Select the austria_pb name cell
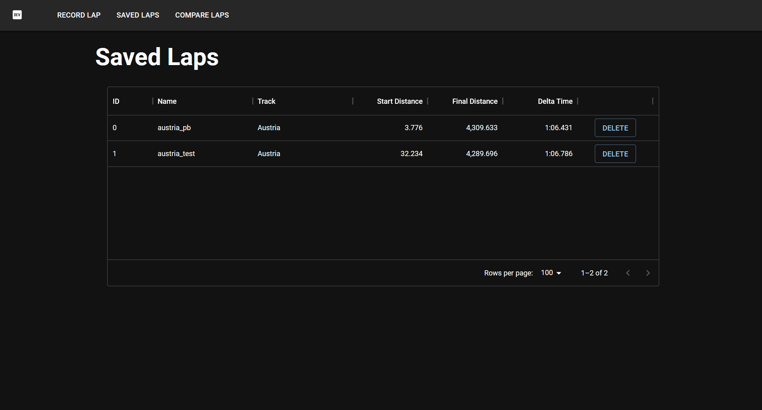Viewport: 762px width, 410px height. tap(203, 128)
